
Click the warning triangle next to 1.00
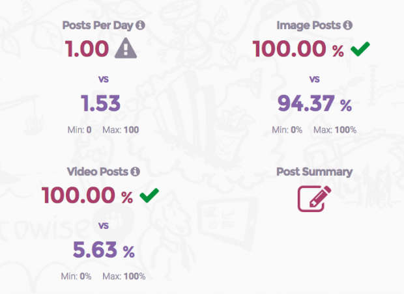pos(126,48)
